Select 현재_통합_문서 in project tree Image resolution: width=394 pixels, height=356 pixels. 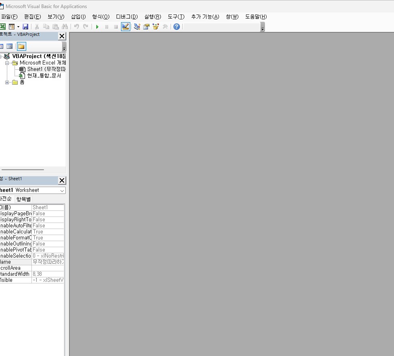pos(44,75)
